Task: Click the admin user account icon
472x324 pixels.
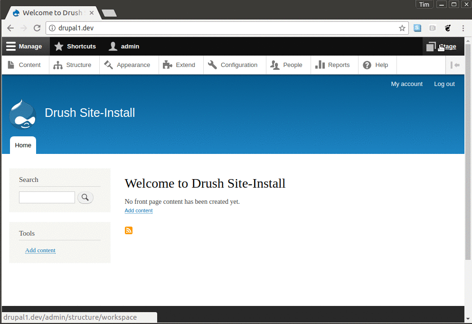Action: pyautogui.click(x=113, y=46)
